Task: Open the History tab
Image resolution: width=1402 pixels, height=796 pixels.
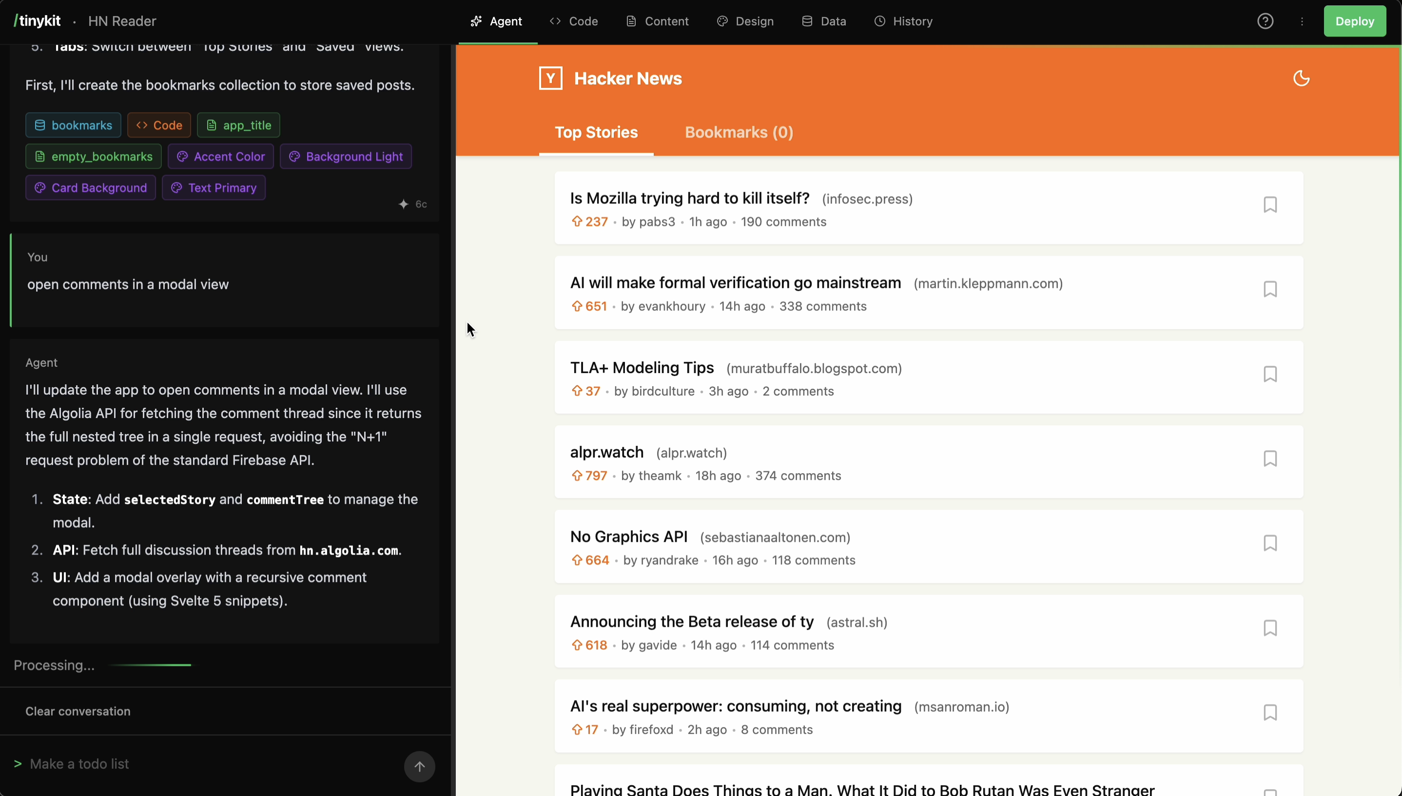Action: [903, 21]
